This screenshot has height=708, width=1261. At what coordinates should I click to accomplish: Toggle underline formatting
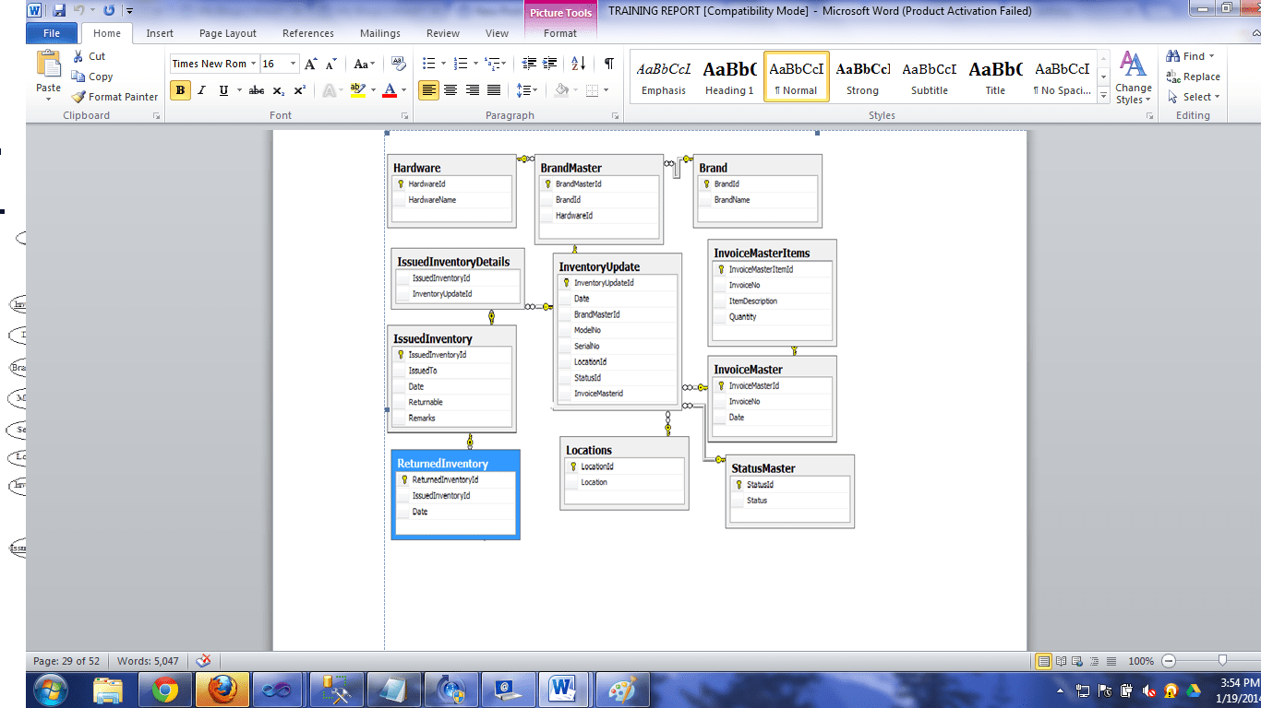click(x=222, y=91)
